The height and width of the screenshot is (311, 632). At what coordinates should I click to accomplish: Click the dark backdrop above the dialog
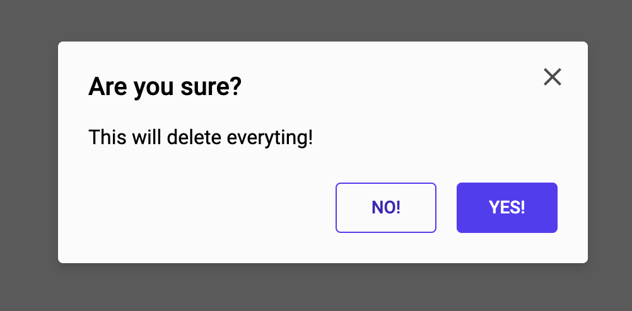coord(315,19)
